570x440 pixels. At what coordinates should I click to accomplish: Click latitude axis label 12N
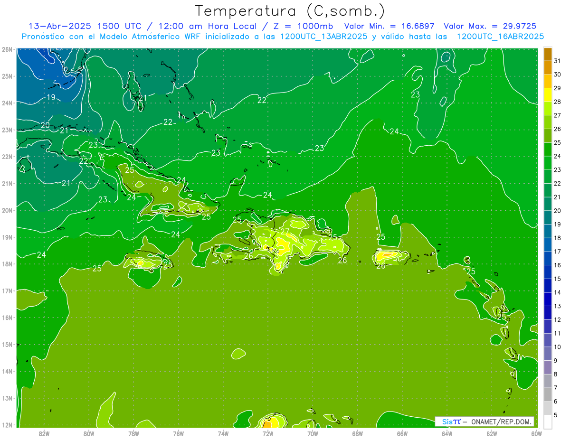(x=7, y=425)
